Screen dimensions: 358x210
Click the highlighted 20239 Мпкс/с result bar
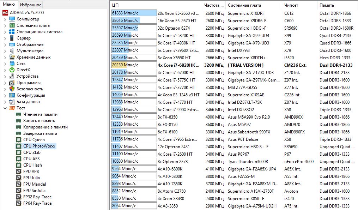(134, 65)
